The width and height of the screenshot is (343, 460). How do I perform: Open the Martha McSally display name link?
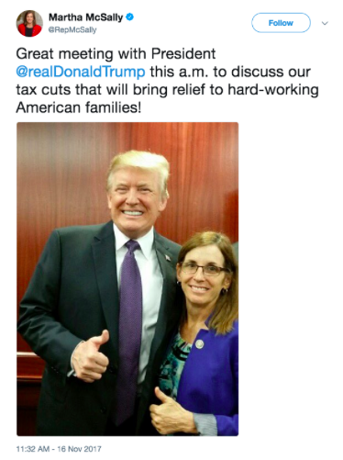(x=86, y=17)
